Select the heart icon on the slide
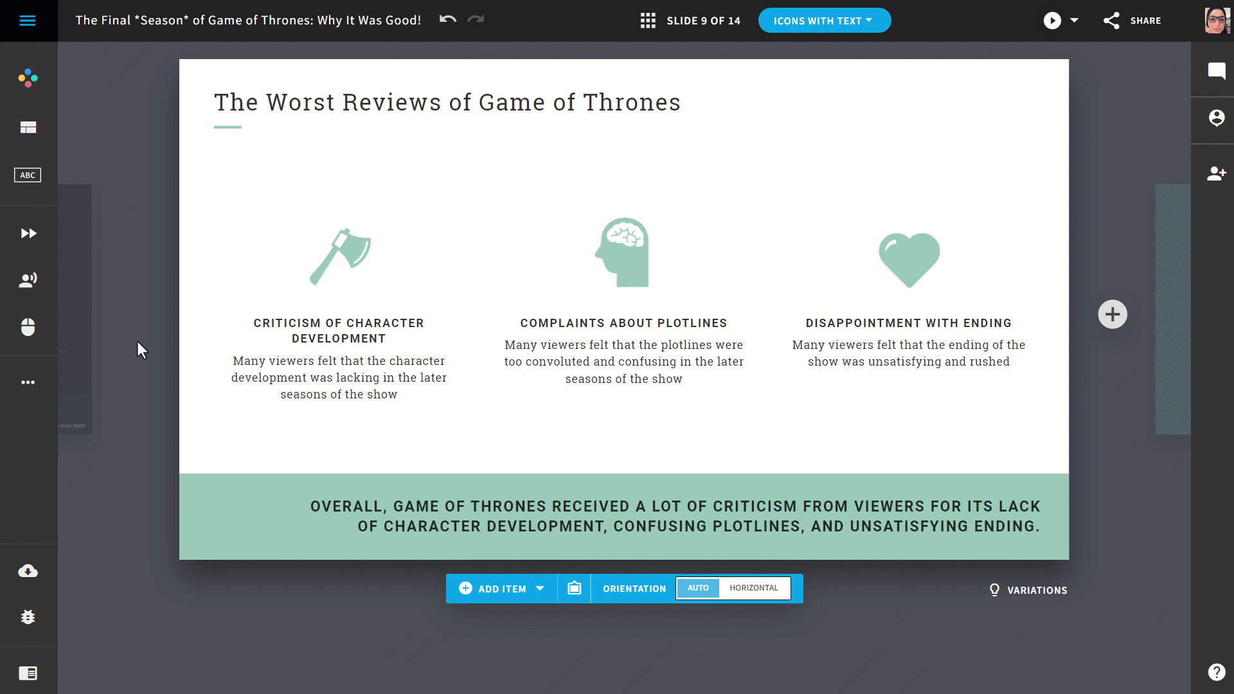 click(909, 260)
